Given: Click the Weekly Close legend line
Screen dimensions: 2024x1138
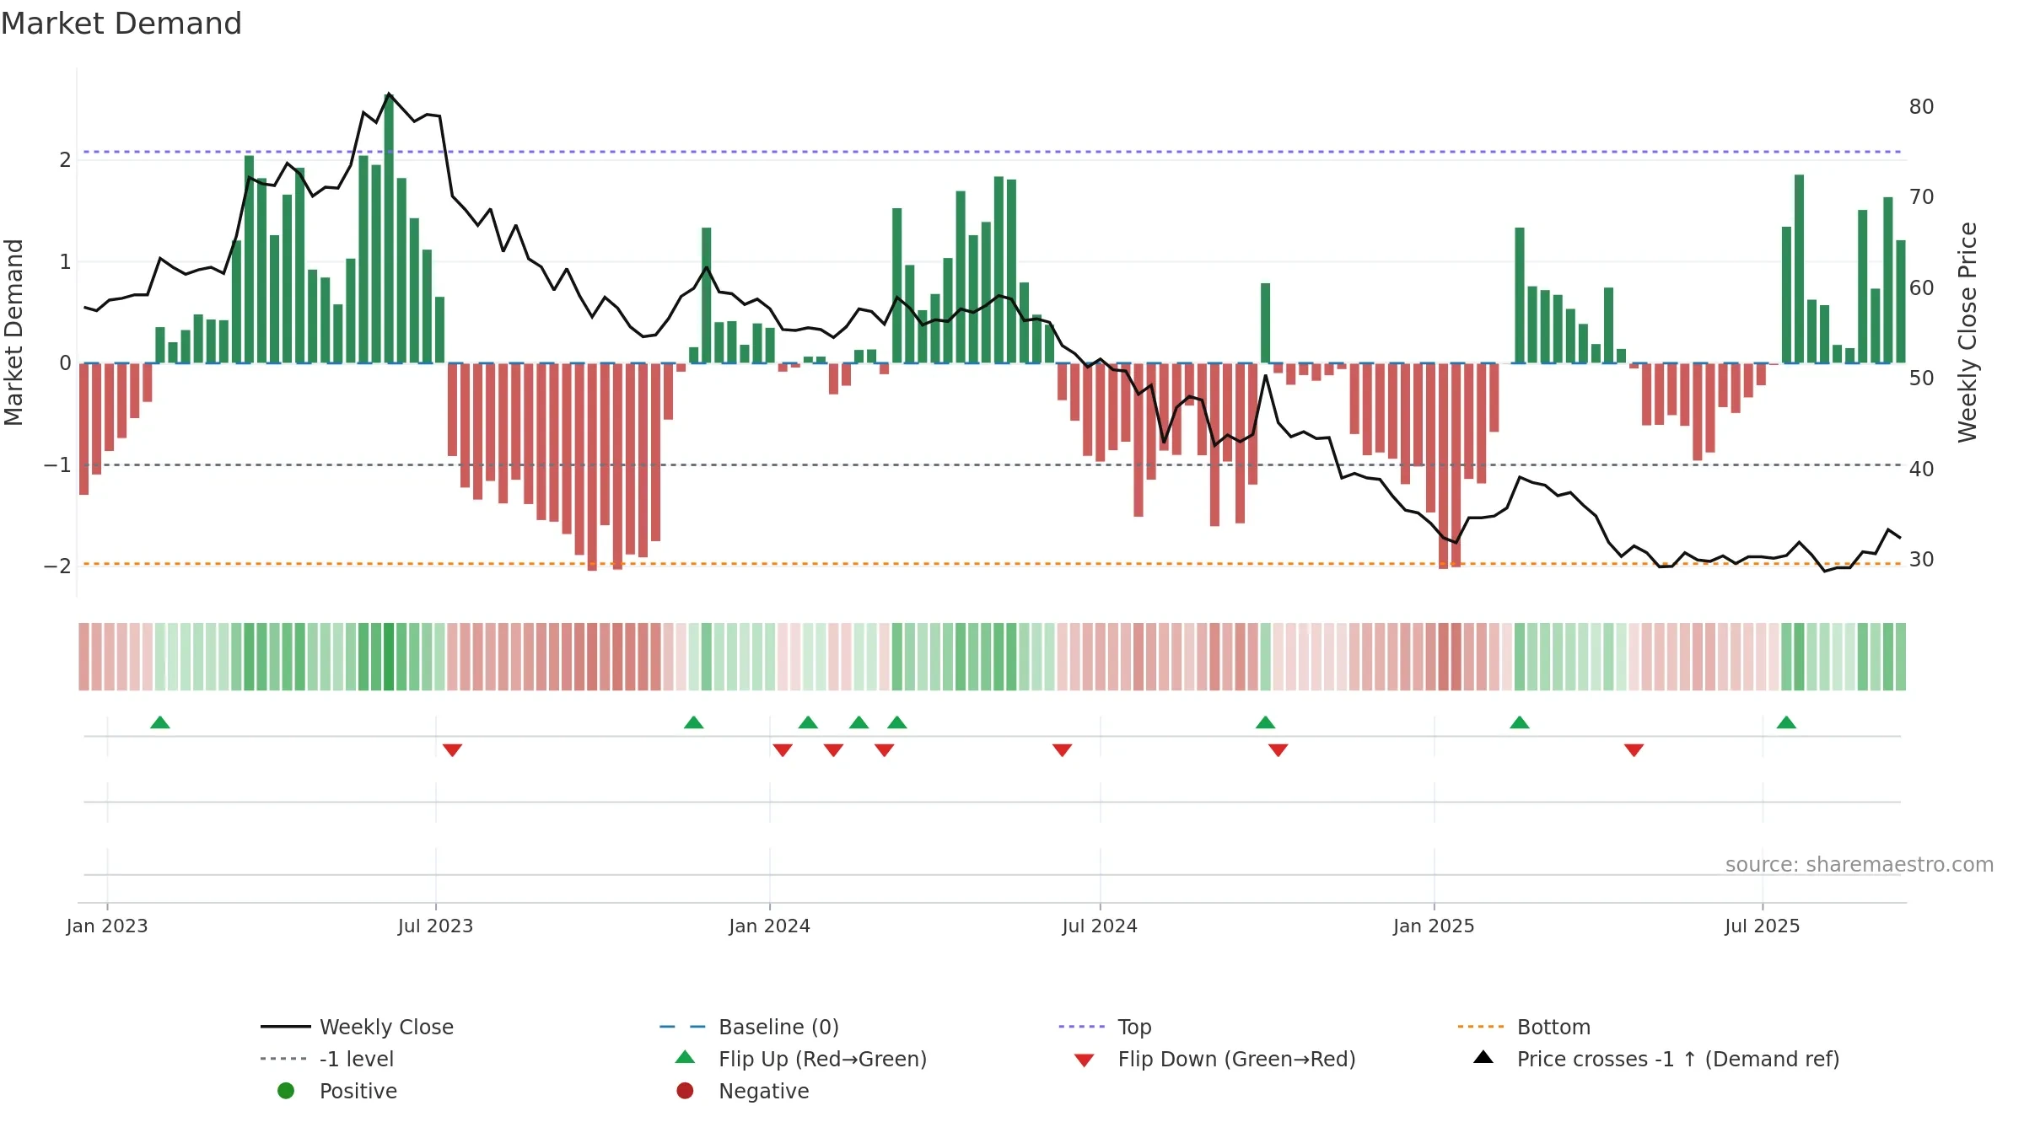Looking at the screenshot, I should tap(285, 1027).
